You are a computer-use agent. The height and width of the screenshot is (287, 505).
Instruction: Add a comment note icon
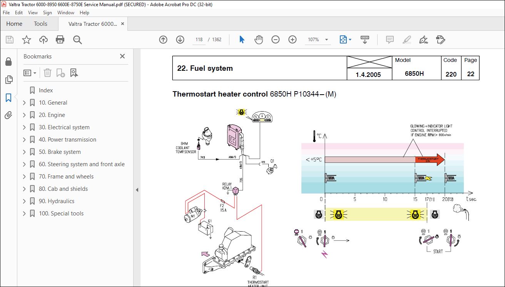pos(390,40)
